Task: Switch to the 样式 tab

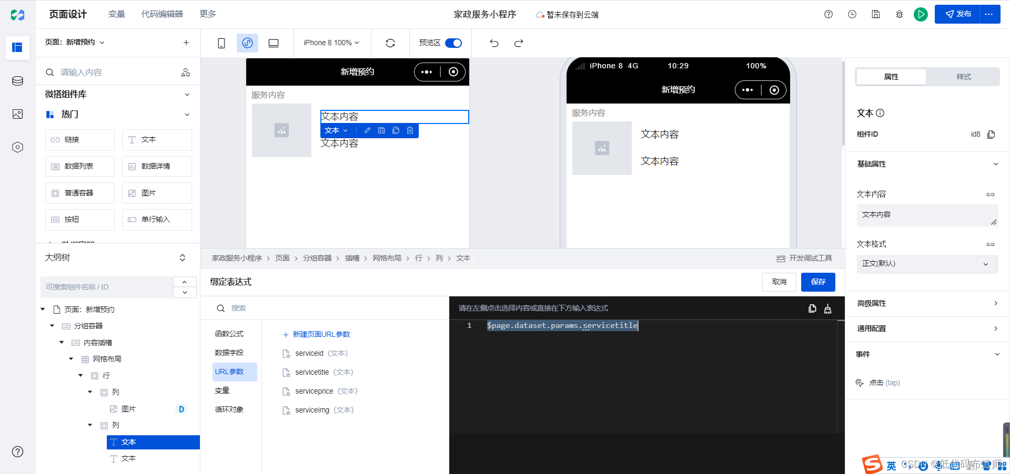Action: (x=963, y=77)
